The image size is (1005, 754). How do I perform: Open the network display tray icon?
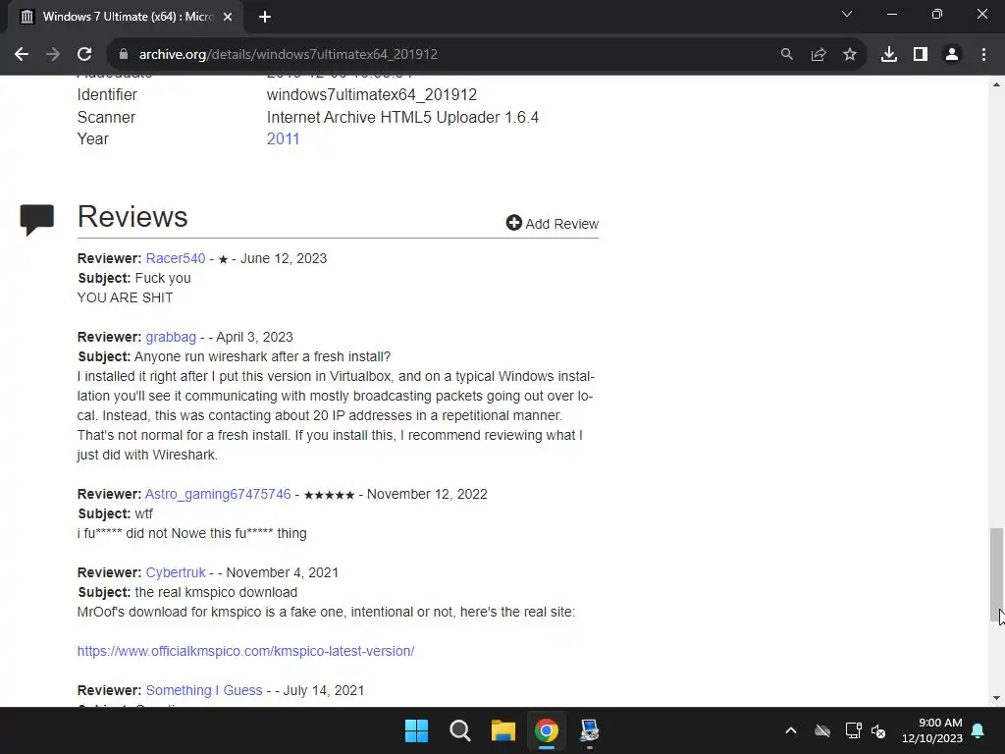pyautogui.click(x=853, y=730)
